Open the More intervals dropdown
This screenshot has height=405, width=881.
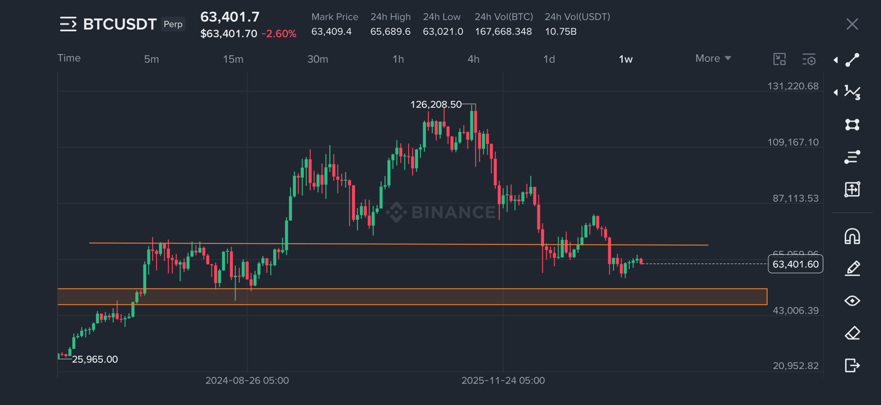pyautogui.click(x=713, y=58)
